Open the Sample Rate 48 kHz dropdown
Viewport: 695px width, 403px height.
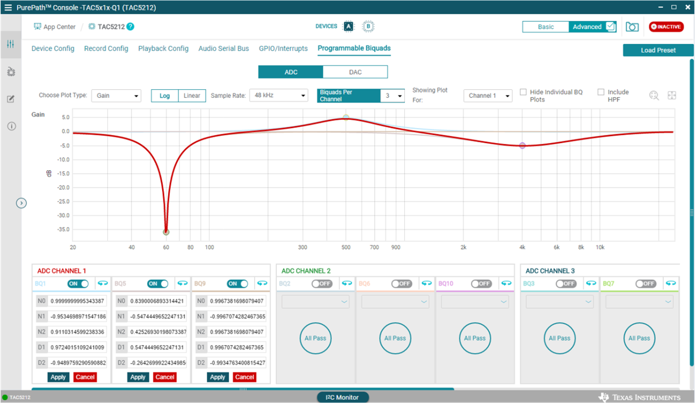(279, 96)
